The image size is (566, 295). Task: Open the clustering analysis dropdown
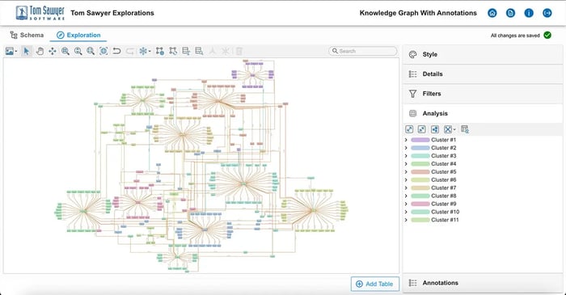pos(450,129)
